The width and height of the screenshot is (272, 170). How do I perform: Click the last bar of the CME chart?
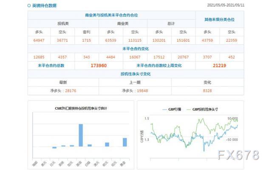click(125, 142)
